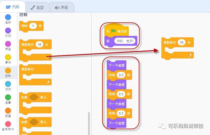Click the block palette vertical scrollbar
Viewport: 210px width, 135px height.
tap(89, 123)
